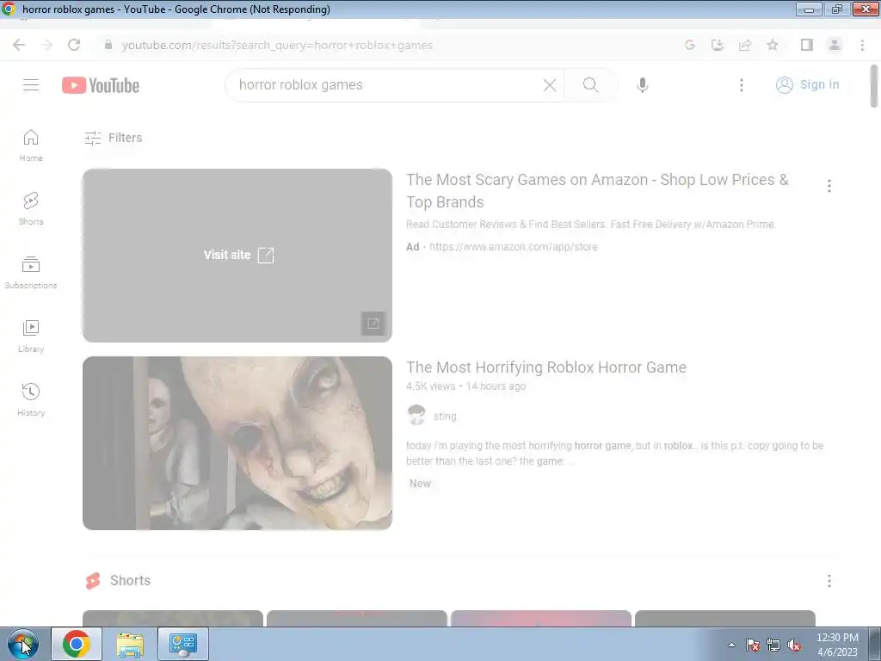
Task: Open File Explorer from the taskbar
Action: (x=130, y=644)
